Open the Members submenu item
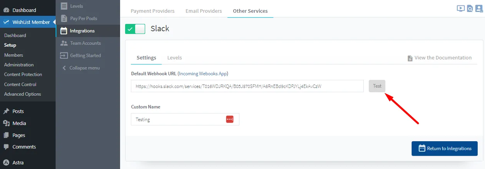485x169 pixels. pyautogui.click(x=14, y=55)
